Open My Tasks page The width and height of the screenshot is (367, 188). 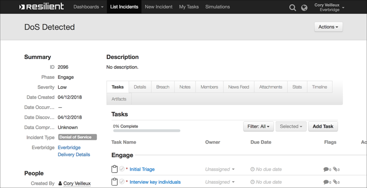click(189, 7)
